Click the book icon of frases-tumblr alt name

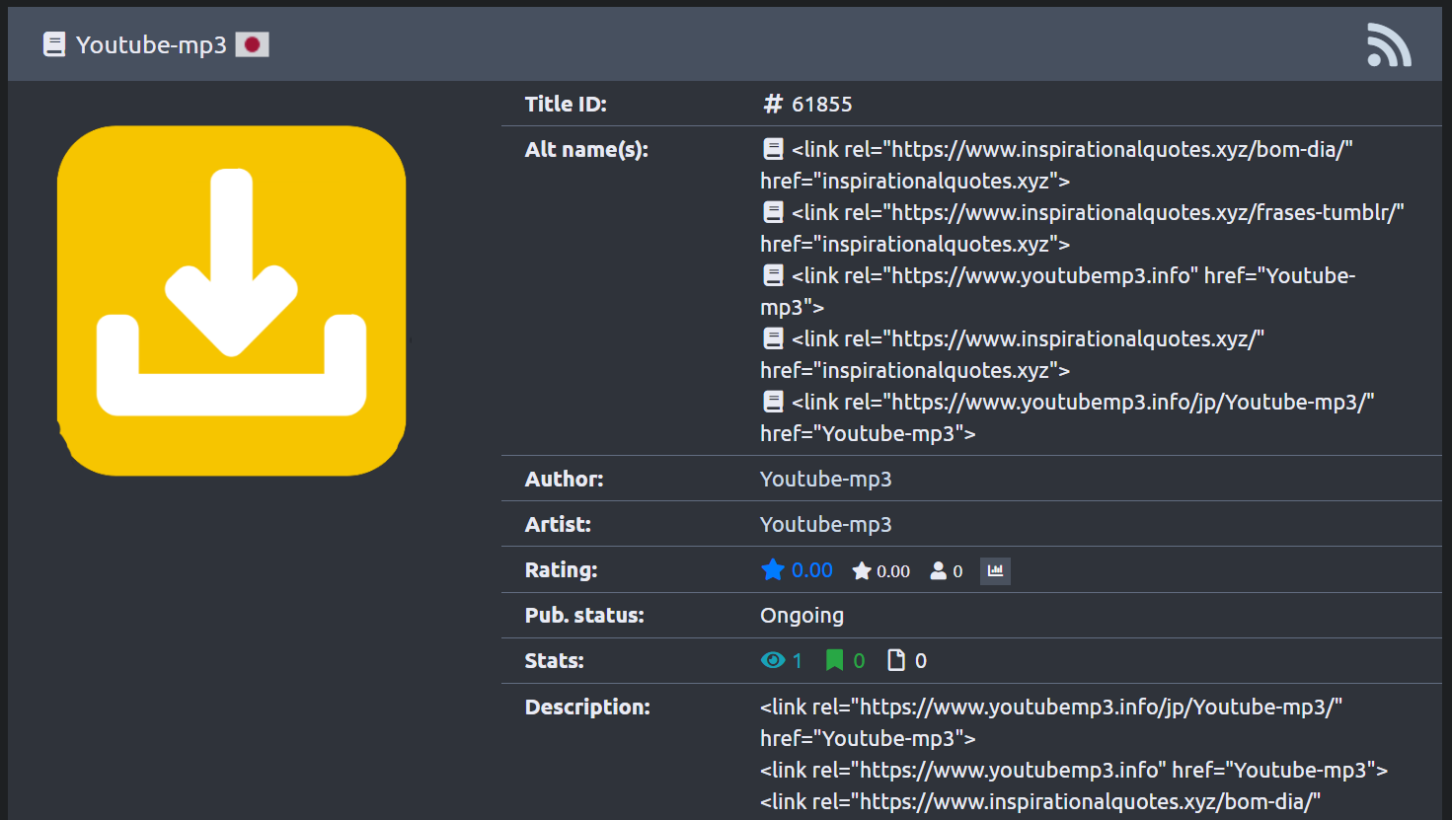click(773, 212)
